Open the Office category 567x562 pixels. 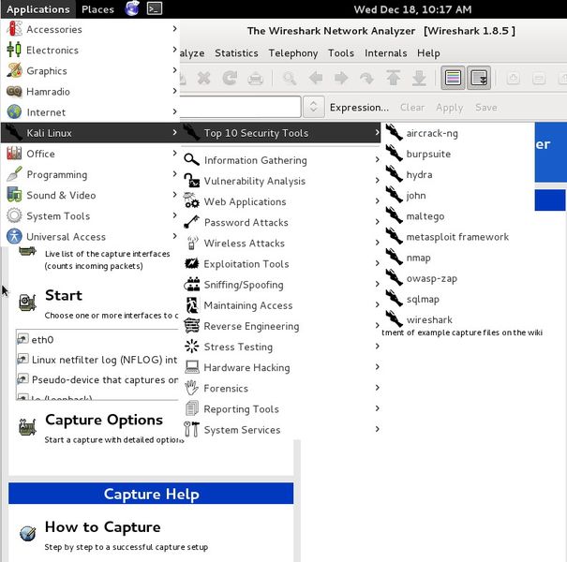pos(90,154)
